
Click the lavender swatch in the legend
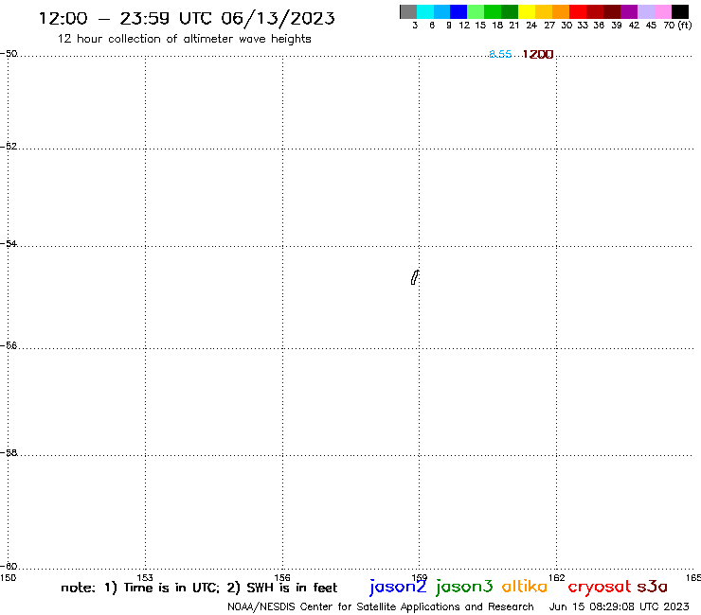click(645, 11)
